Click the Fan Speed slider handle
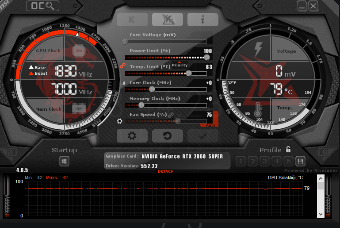Screen dimensions: 340x228 (x=178, y=121)
